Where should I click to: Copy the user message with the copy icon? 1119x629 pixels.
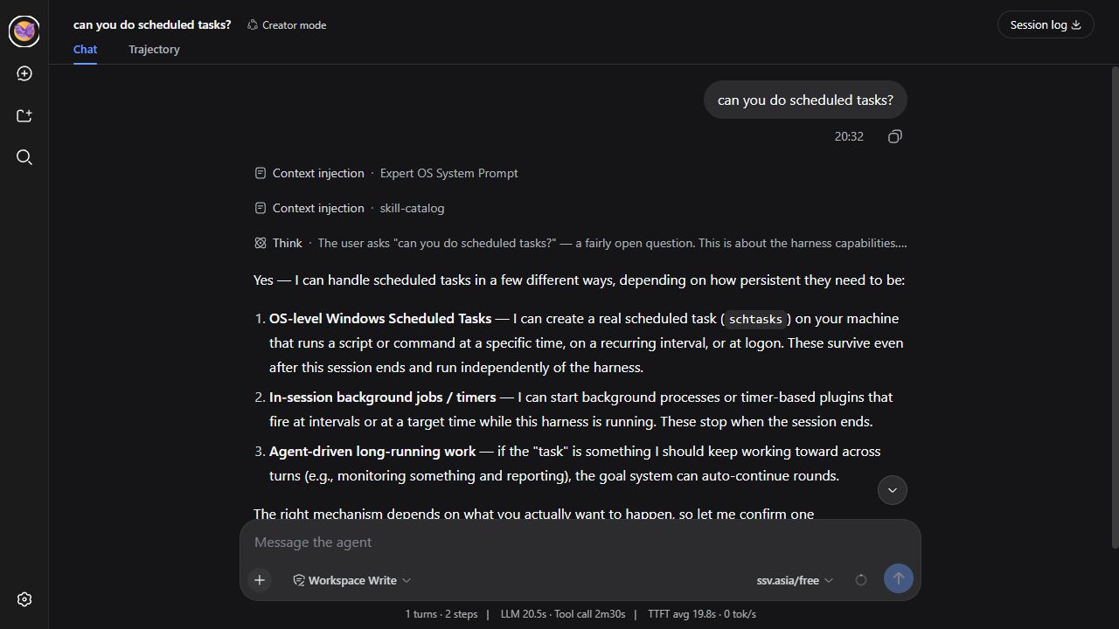click(895, 136)
